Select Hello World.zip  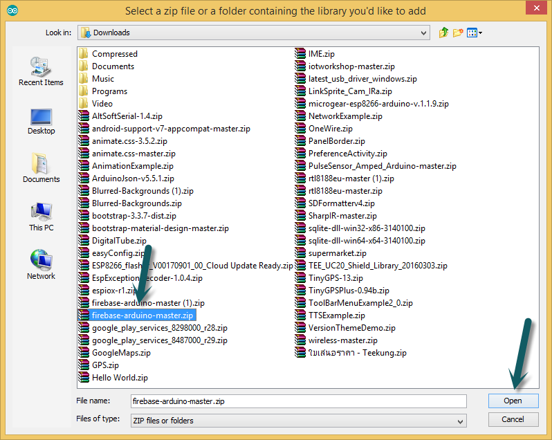(113, 378)
